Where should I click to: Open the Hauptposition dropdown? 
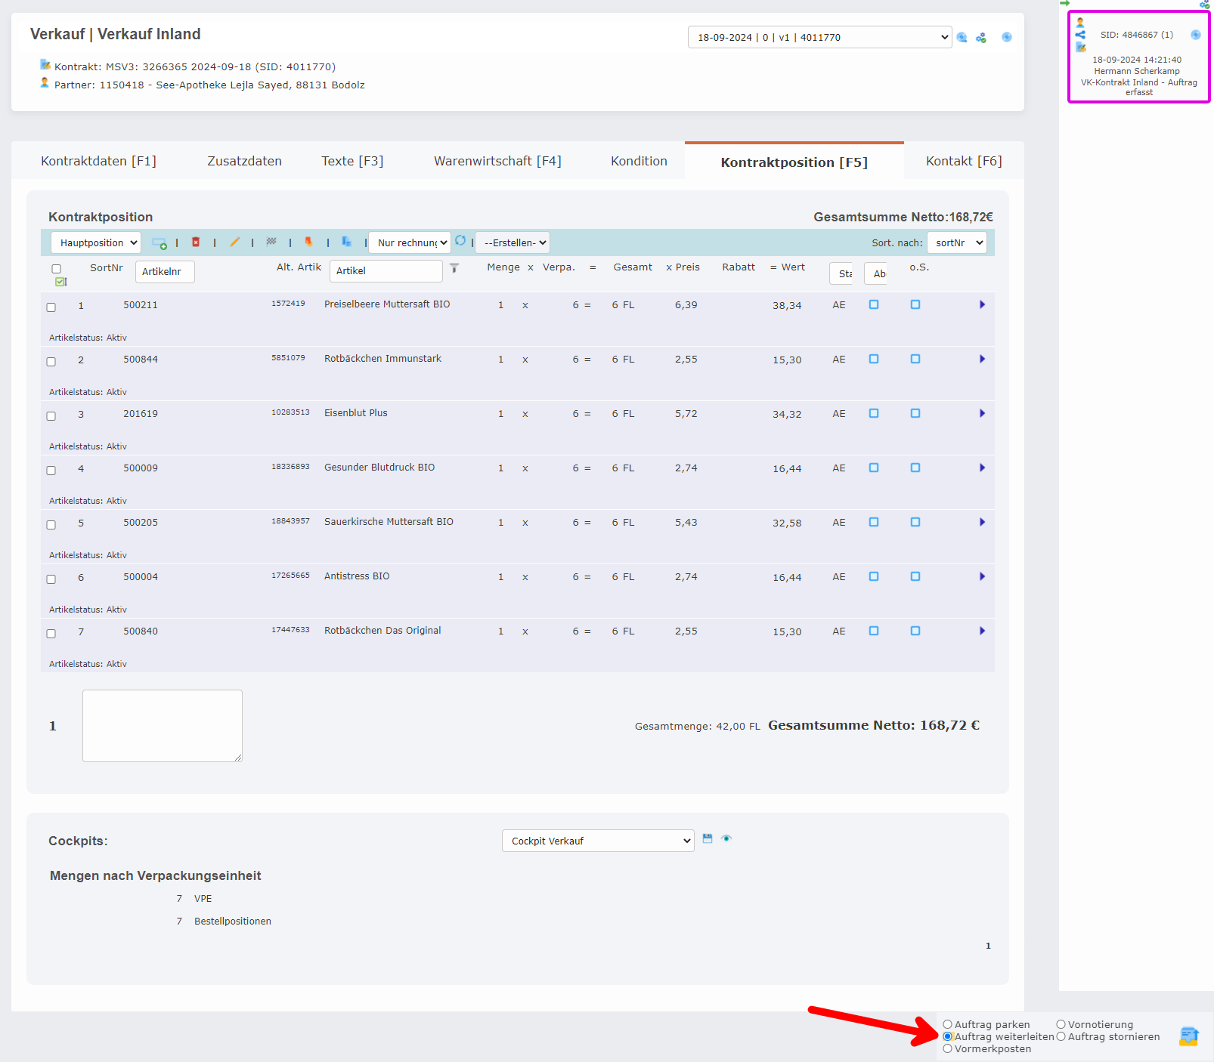click(x=96, y=242)
